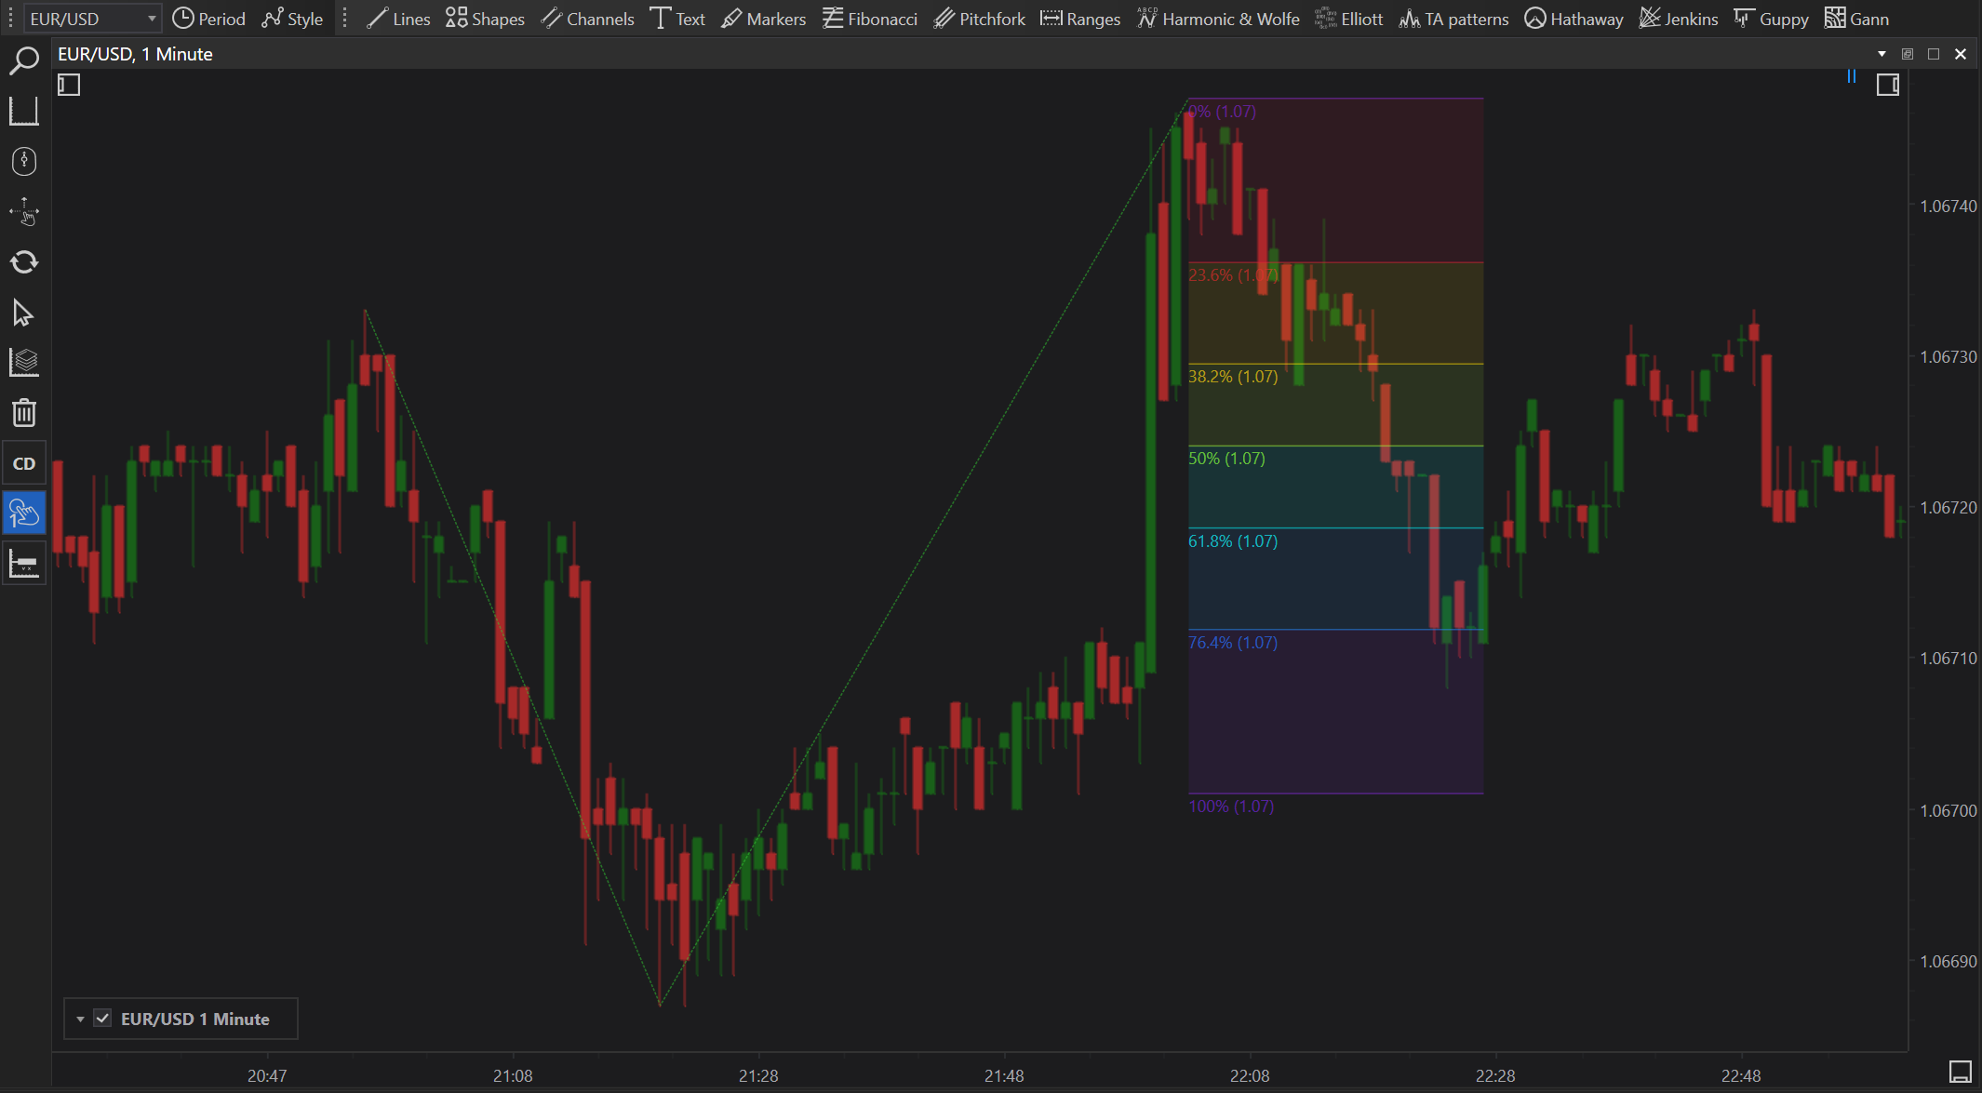This screenshot has height=1093, width=1982.
Task: Toggle the CD button in sidebar
Action: 23,463
